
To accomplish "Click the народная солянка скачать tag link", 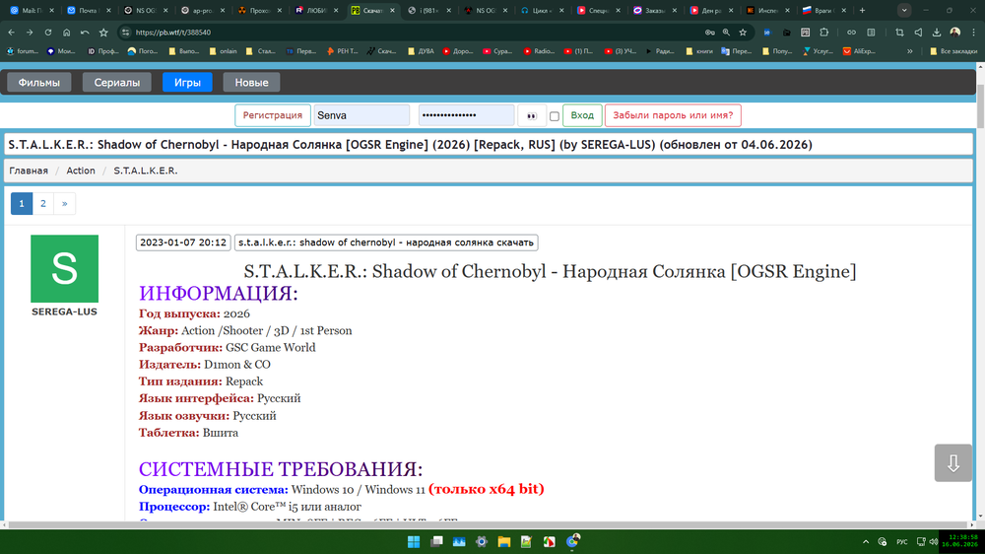I will tap(386, 242).
